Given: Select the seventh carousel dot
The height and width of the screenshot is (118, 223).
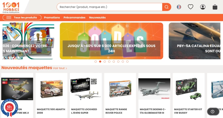Looking at the screenshot, I should point(123,62).
